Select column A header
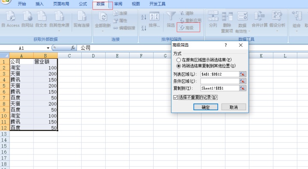Viewport: 308px width, 169px height. tap(21, 56)
